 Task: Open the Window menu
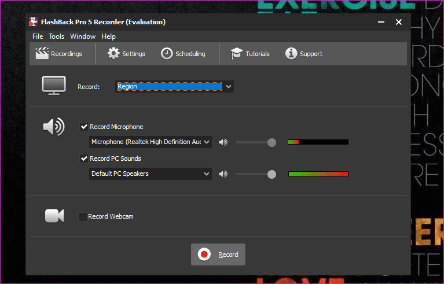83,36
